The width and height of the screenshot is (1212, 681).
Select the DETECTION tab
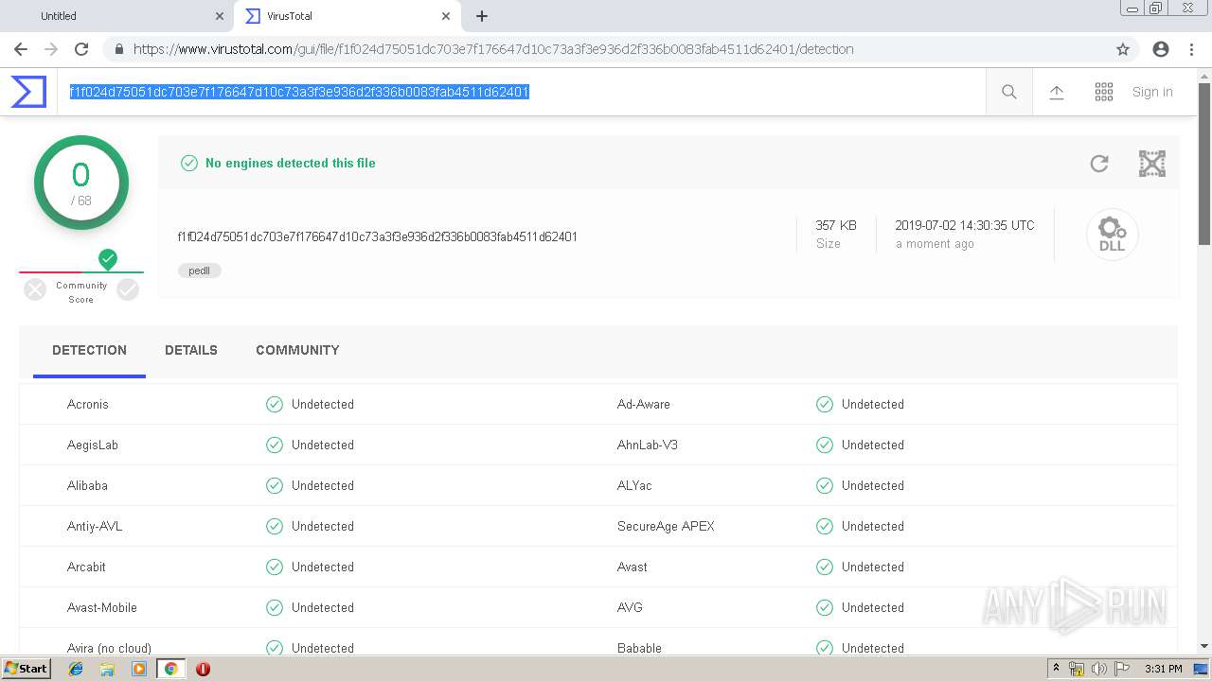point(89,350)
